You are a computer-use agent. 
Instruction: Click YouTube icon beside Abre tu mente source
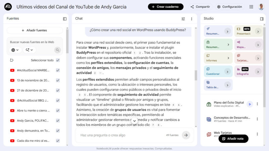[12, 111]
